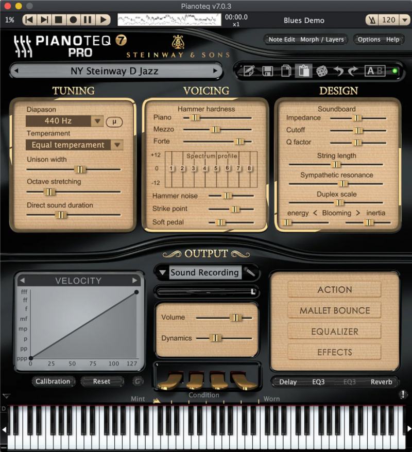Open the Options menu
Screen dimensions: 412x452
[369, 40]
